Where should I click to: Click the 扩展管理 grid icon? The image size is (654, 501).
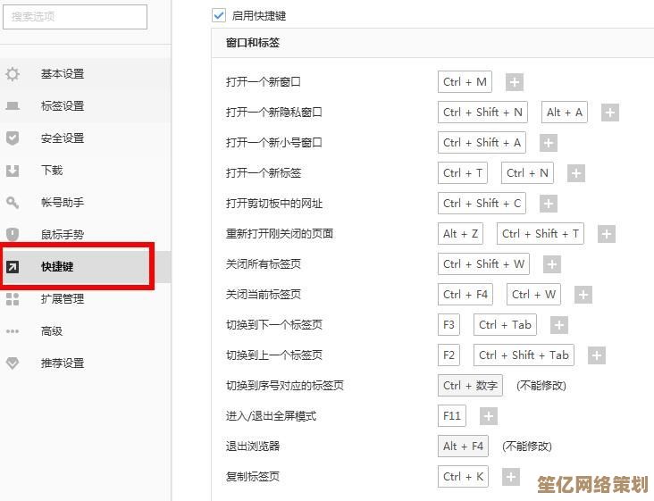point(13,299)
